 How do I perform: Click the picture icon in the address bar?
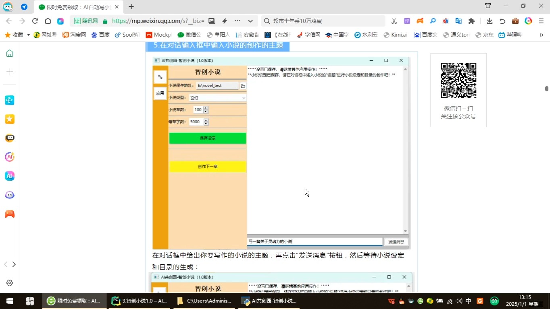click(x=212, y=21)
